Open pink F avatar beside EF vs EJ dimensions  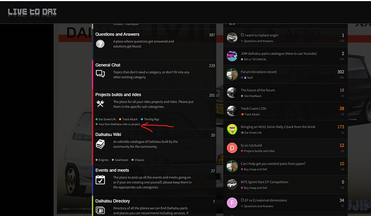pyautogui.click(x=232, y=203)
